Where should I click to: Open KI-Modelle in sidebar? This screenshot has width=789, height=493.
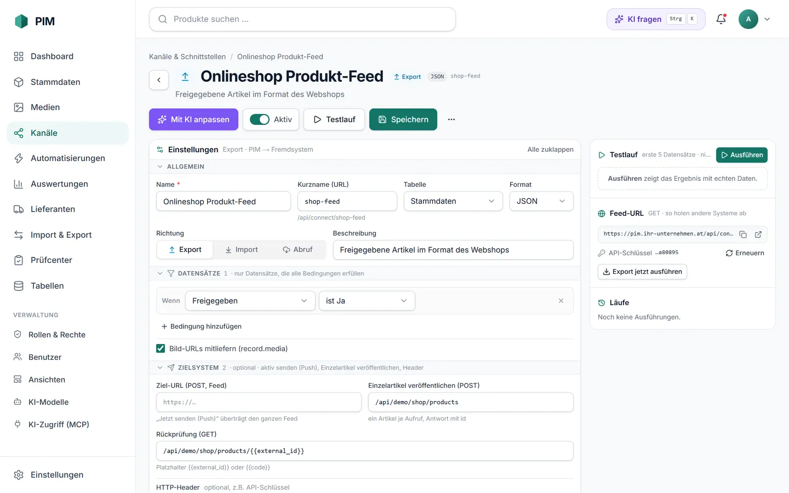coord(67,402)
